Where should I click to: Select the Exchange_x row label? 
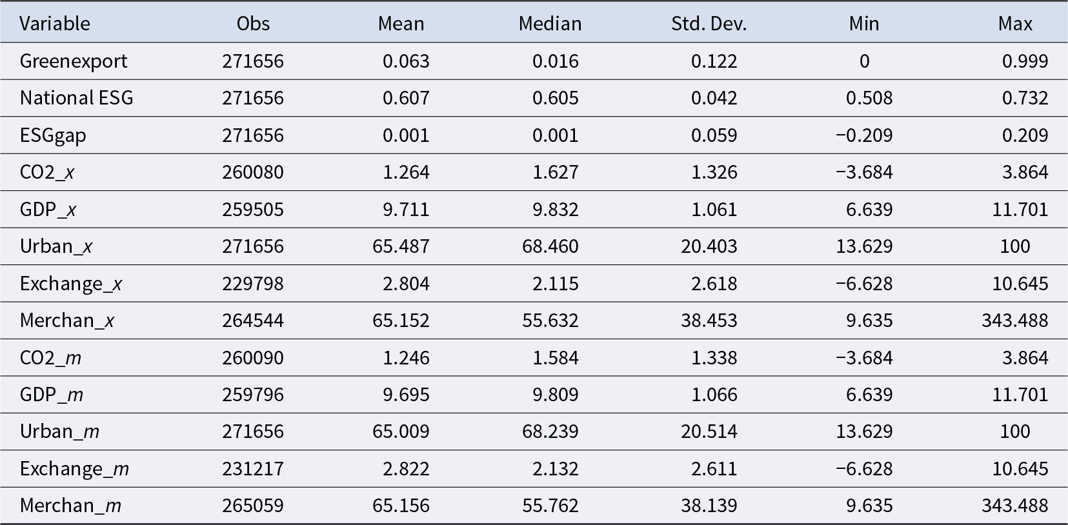coord(71,284)
